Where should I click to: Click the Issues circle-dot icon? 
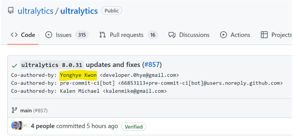point(49,35)
